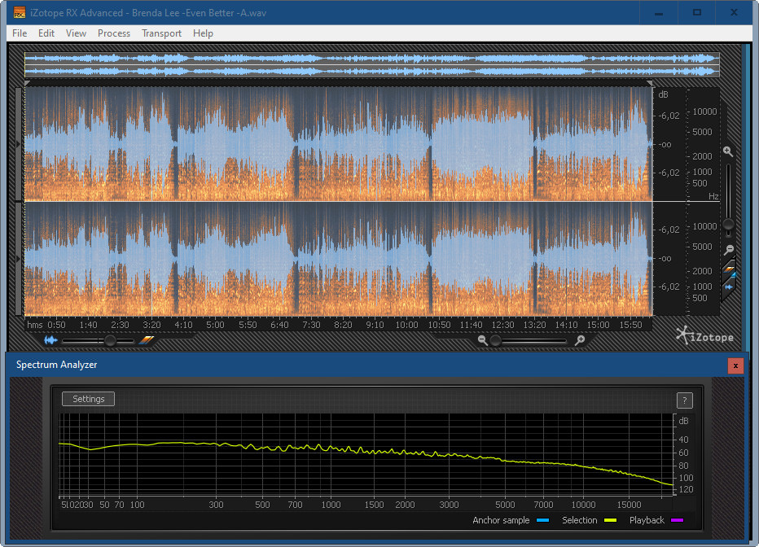Click the vertical zoom-out magnifier icon
Viewport: 759px width, 547px height.
point(729,250)
